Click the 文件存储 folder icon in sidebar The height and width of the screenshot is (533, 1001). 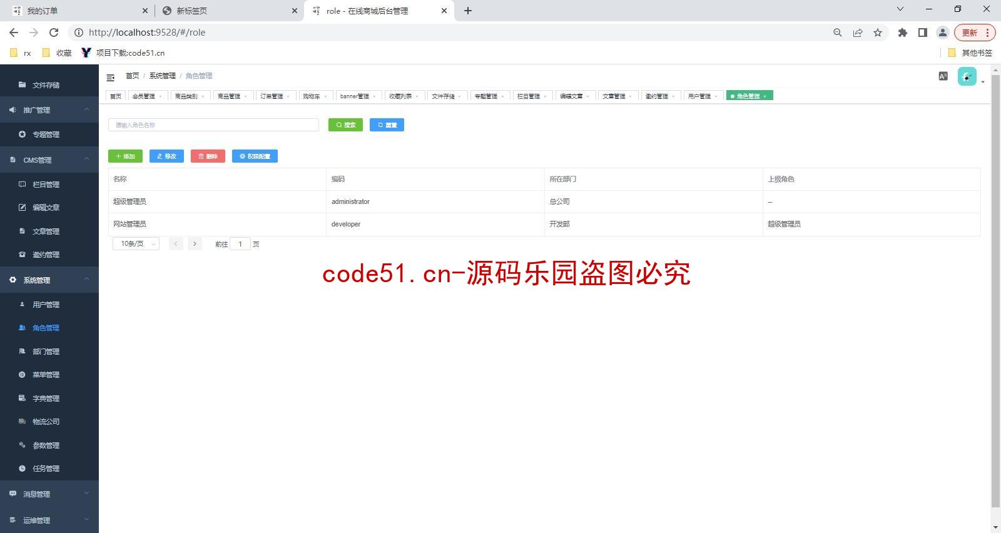pos(22,84)
